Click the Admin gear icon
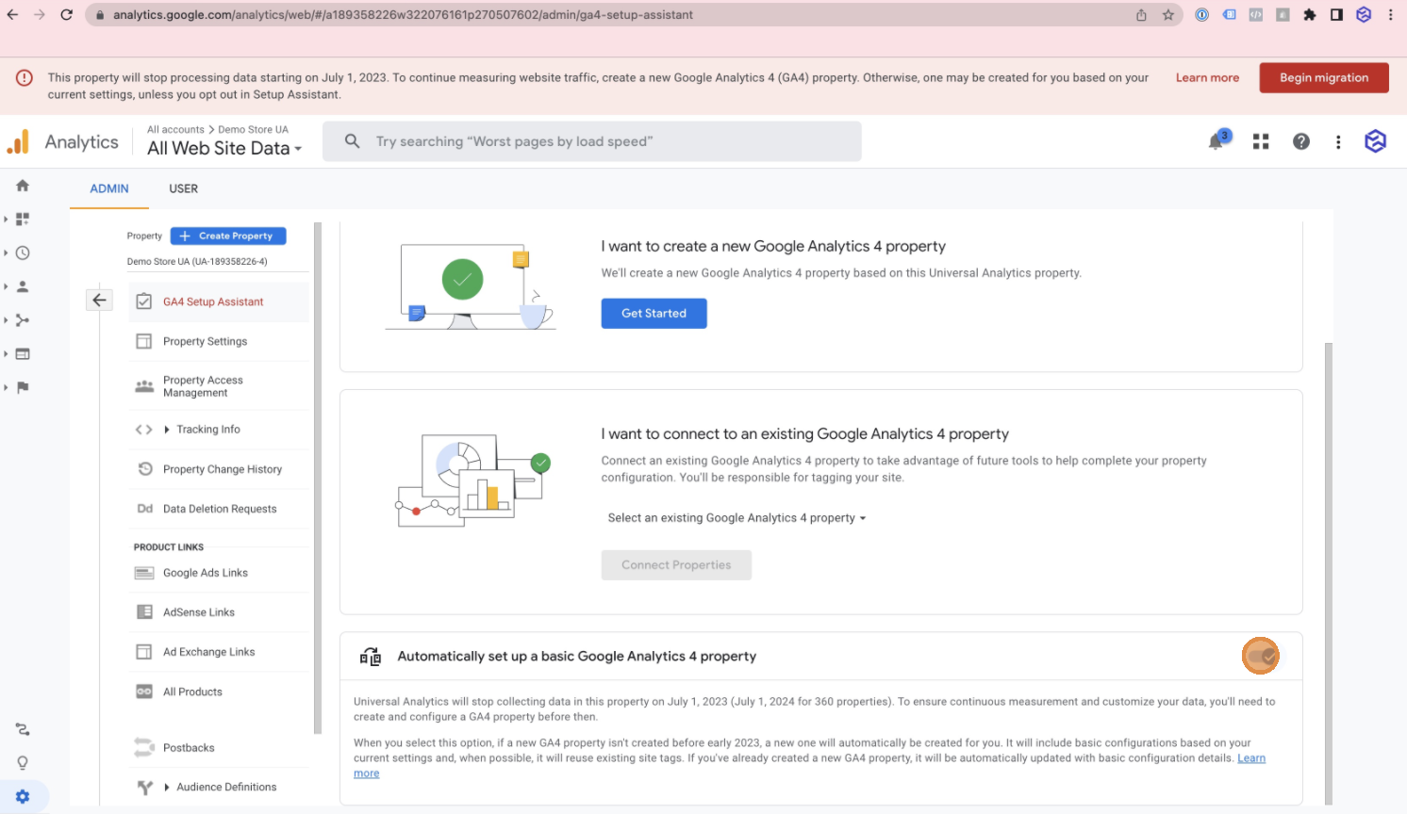The width and height of the screenshot is (1407, 814). [23, 797]
